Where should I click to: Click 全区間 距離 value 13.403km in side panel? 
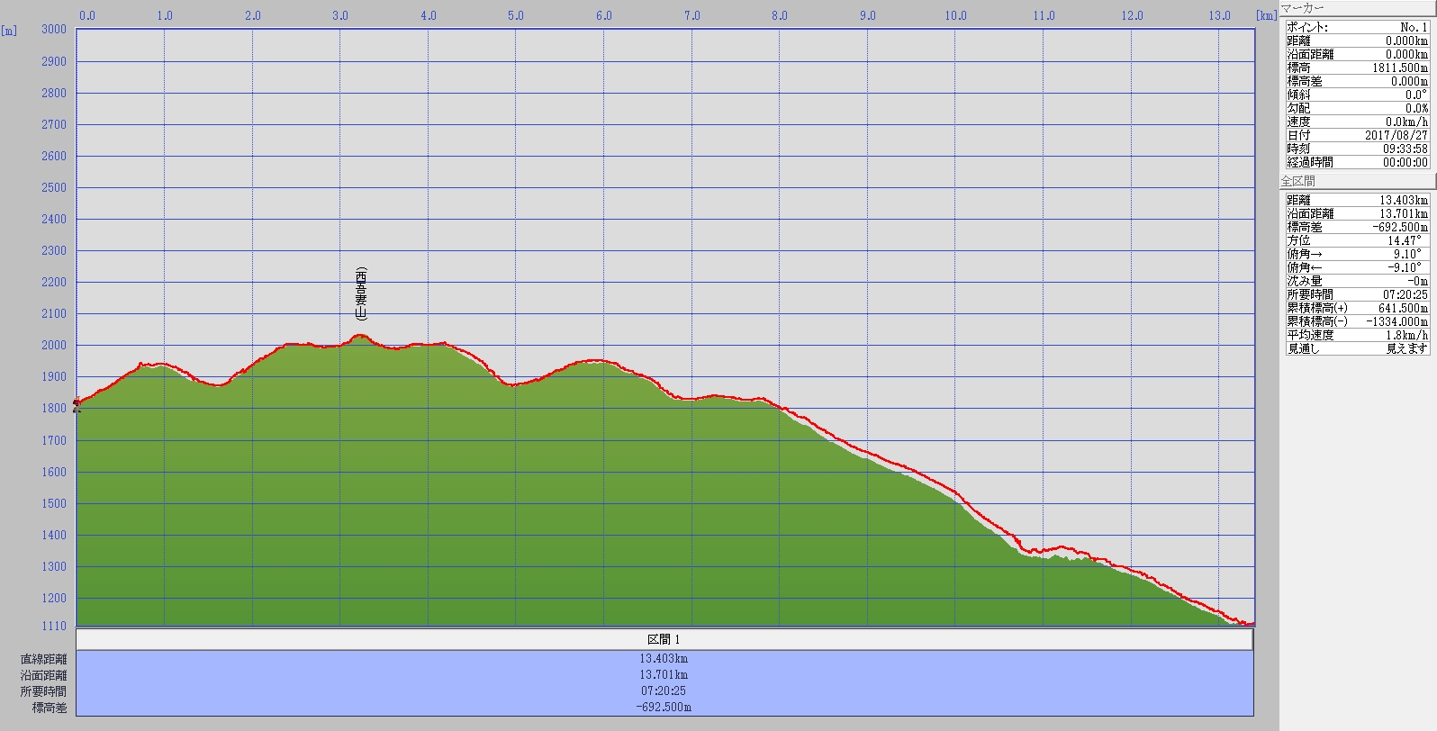(x=1404, y=200)
